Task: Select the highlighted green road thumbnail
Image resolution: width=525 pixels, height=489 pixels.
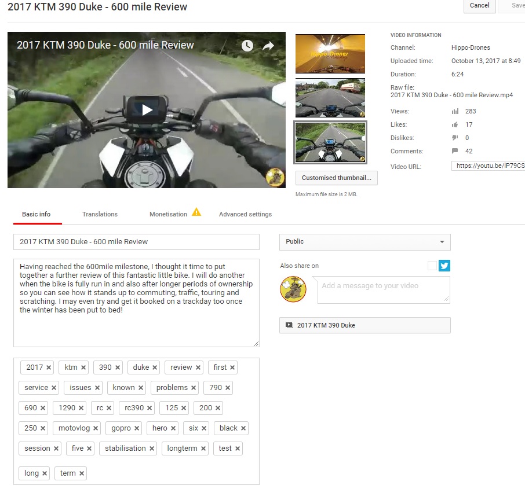Action: point(330,142)
